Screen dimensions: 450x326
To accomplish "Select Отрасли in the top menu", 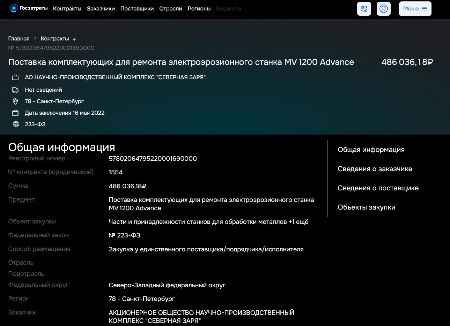I will (x=171, y=9).
